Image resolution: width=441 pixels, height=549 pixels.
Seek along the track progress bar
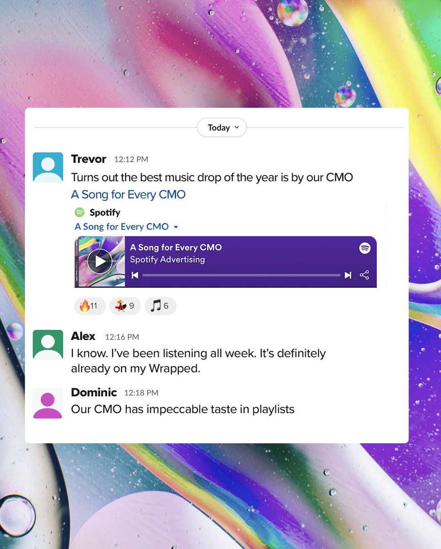[x=241, y=275]
